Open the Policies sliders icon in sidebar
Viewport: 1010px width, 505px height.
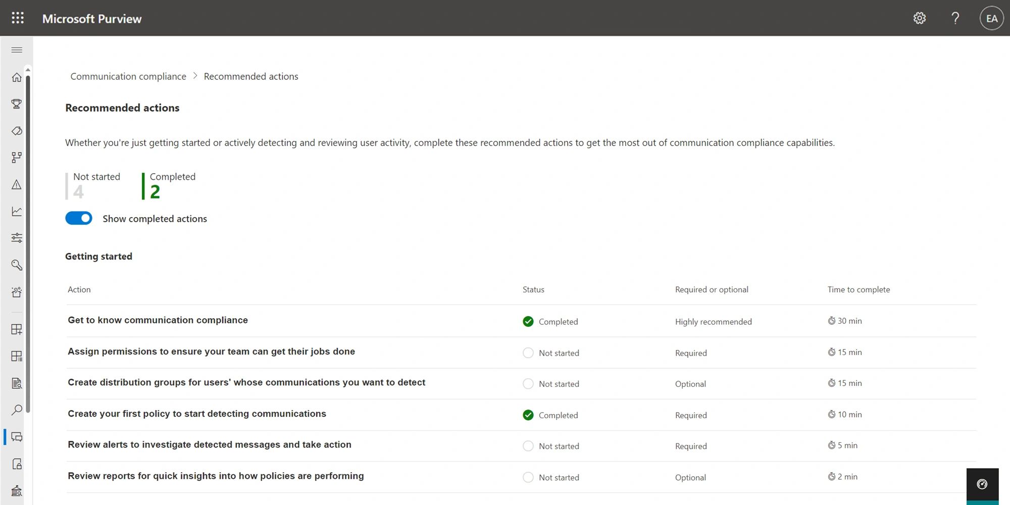(x=17, y=237)
